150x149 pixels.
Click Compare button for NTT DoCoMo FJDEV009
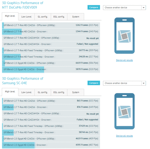click(94, 7)
